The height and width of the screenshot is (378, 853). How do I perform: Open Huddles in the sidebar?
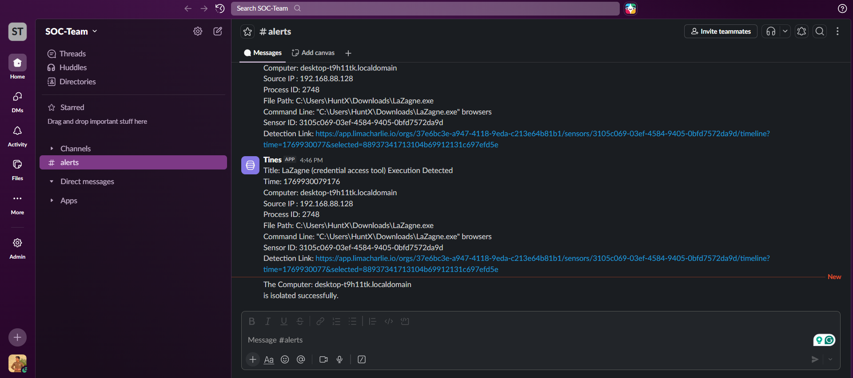tap(133, 67)
